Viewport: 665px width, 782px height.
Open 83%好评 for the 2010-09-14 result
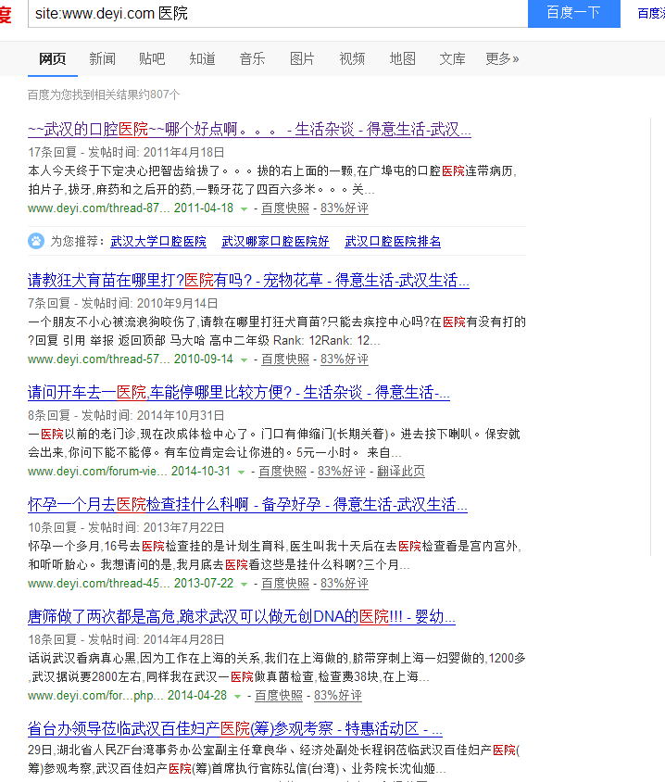(345, 359)
